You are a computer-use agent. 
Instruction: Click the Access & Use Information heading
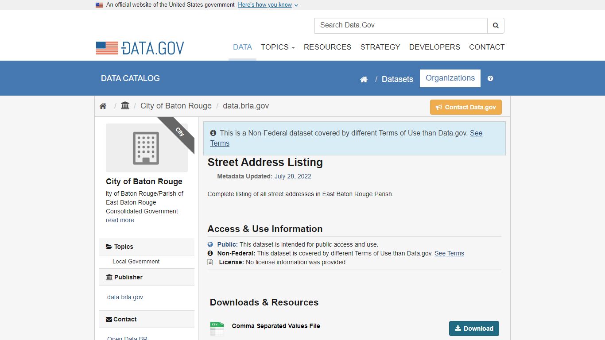coord(265,229)
